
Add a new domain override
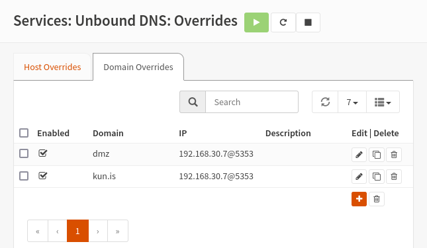pyautogui.click(x=359, y=199)
